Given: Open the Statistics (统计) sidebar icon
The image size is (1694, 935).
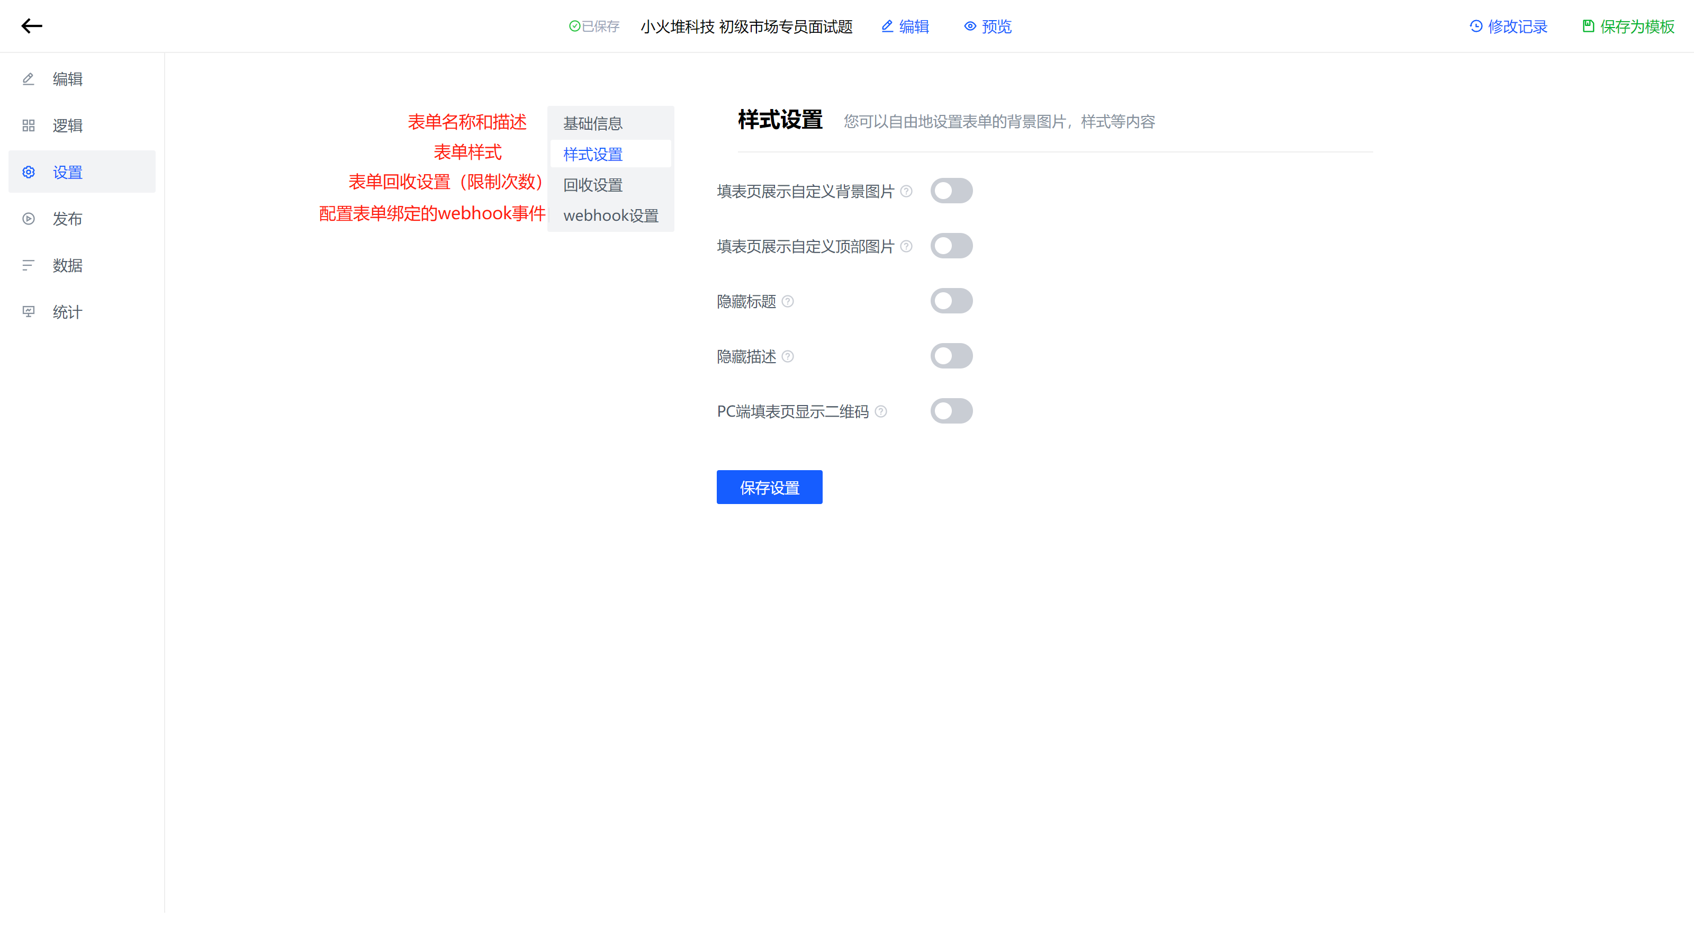Looking at the screenshot, I should tap(28, 312).
